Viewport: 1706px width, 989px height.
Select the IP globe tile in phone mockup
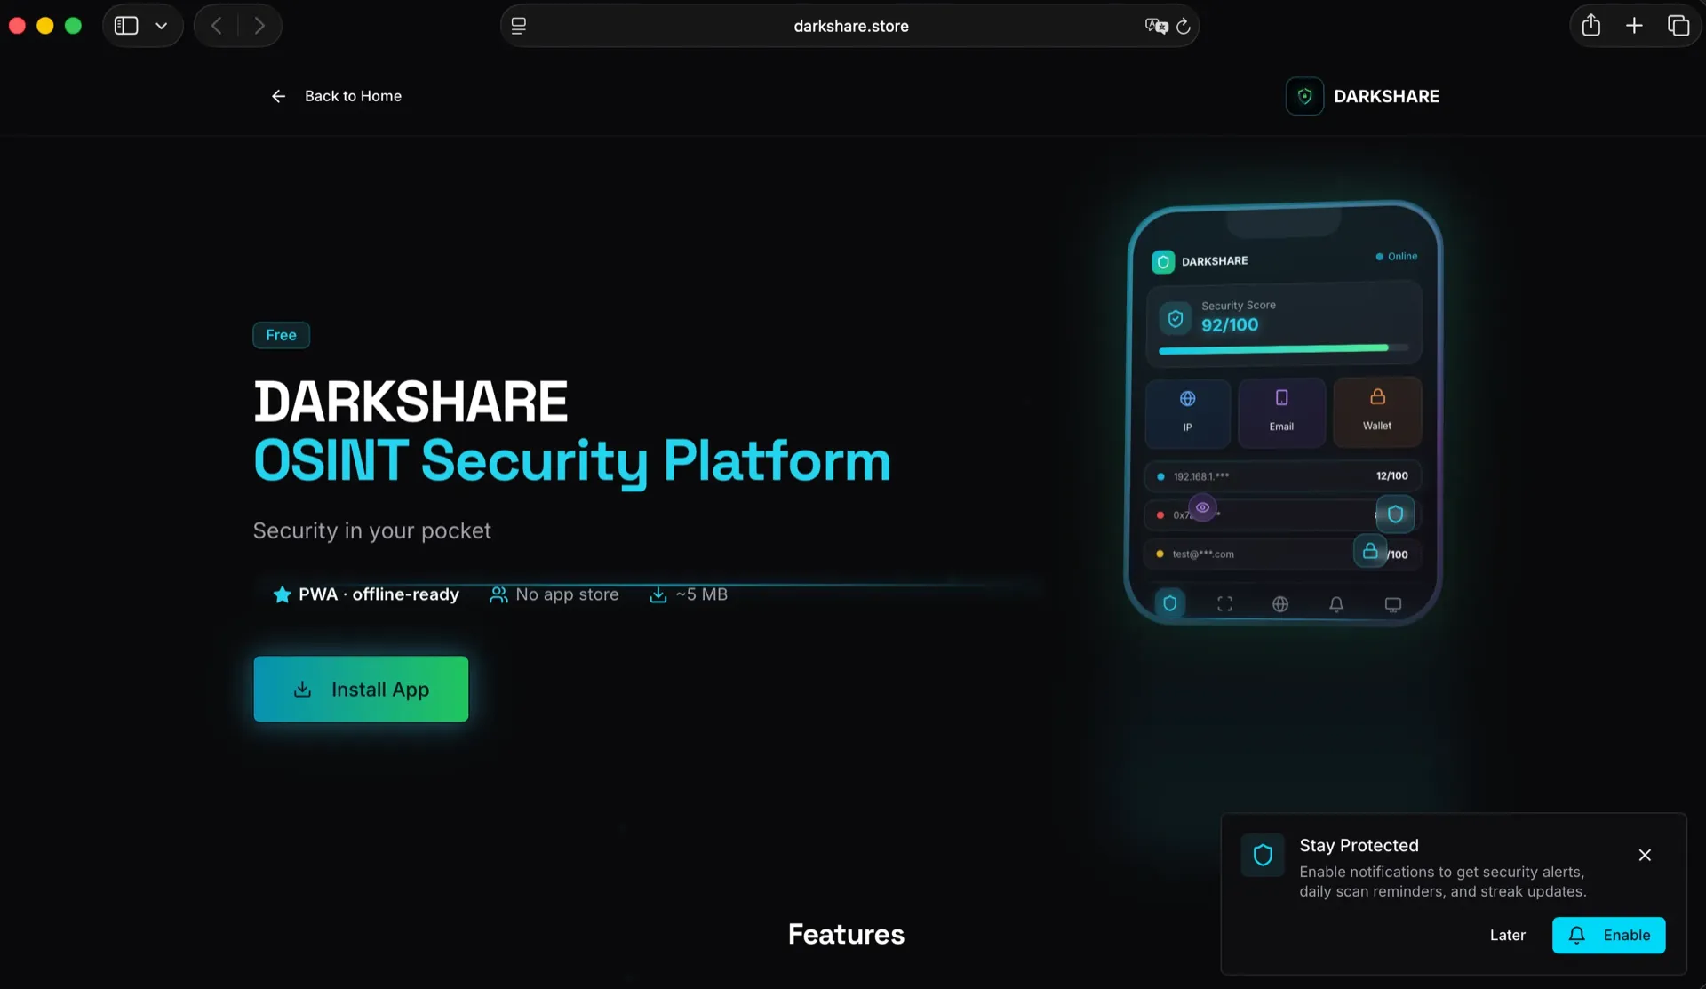coord(1188,412)
